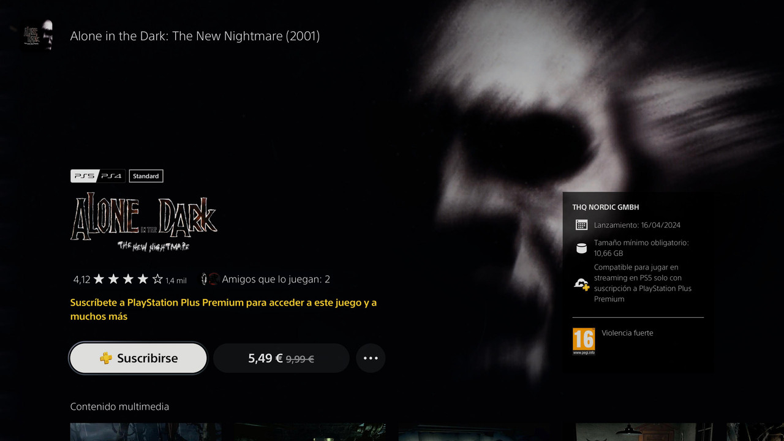Click the storage disk size icon
The height and width of the screenshot is (441, 784).
click(581, 248)
